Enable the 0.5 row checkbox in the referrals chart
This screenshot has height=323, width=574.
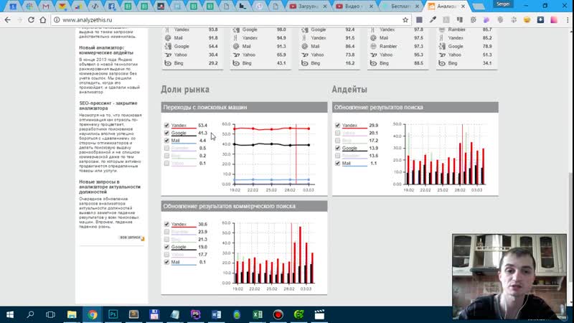pos(166,149)
